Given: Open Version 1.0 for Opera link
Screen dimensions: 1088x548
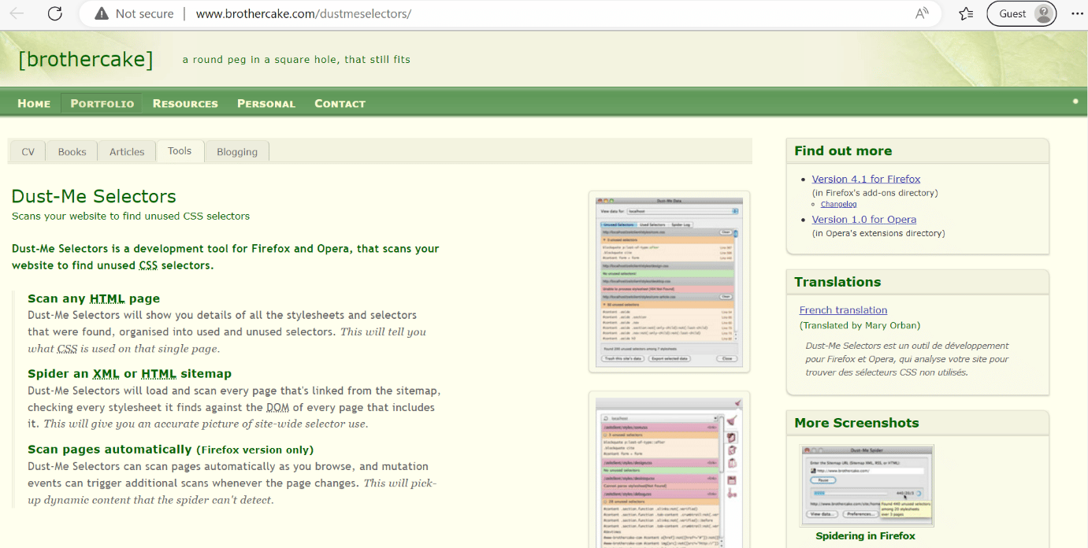Looking at the screenshot, I should (864, 219).
